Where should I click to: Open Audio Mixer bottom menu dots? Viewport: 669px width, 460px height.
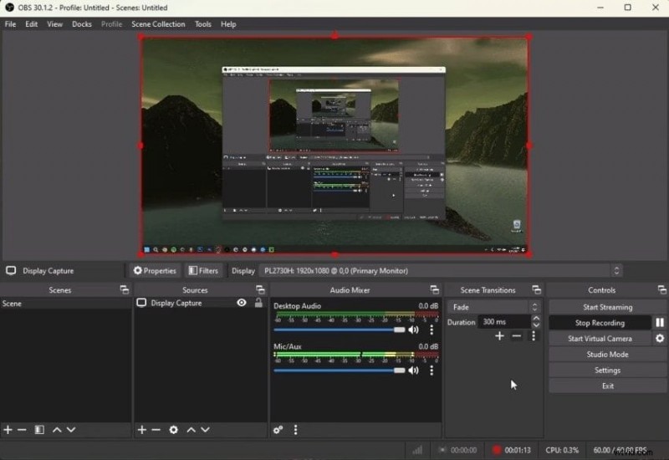click(296, 430)
